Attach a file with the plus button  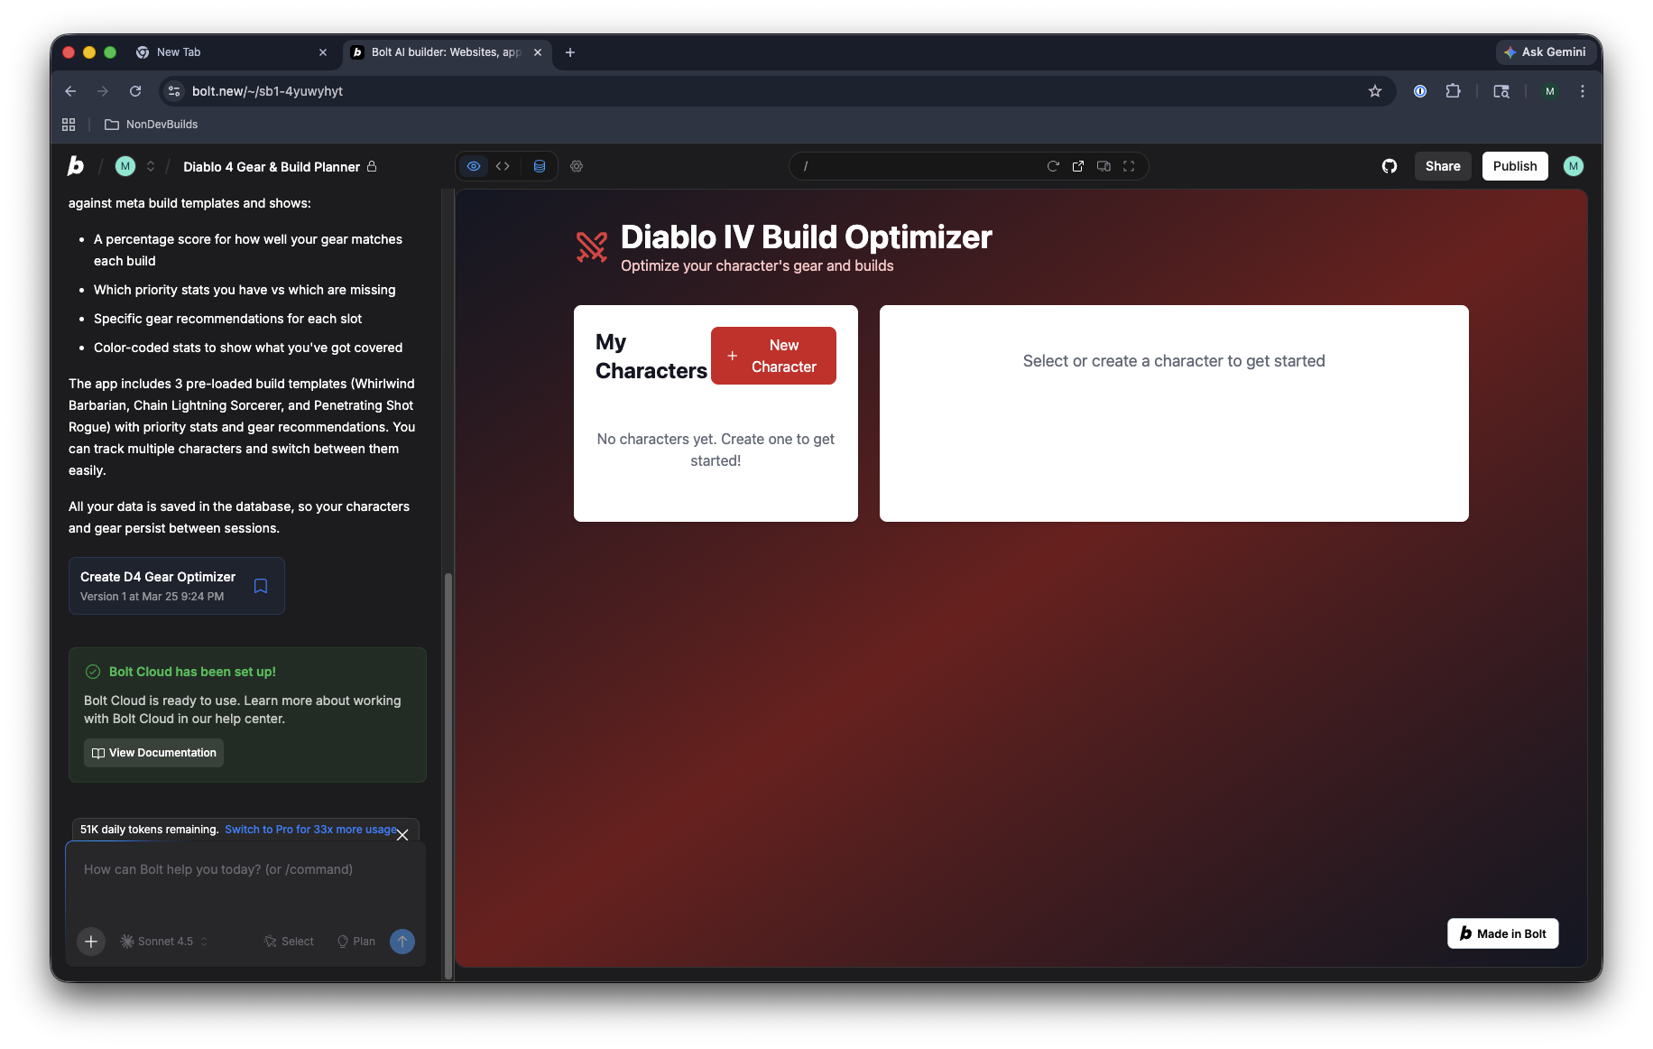(90, 941)
